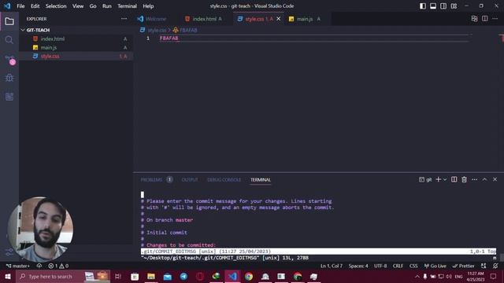Show the Debug Console panel tab
The width and height of the screenshot is (504, 283).
point(224,180)
